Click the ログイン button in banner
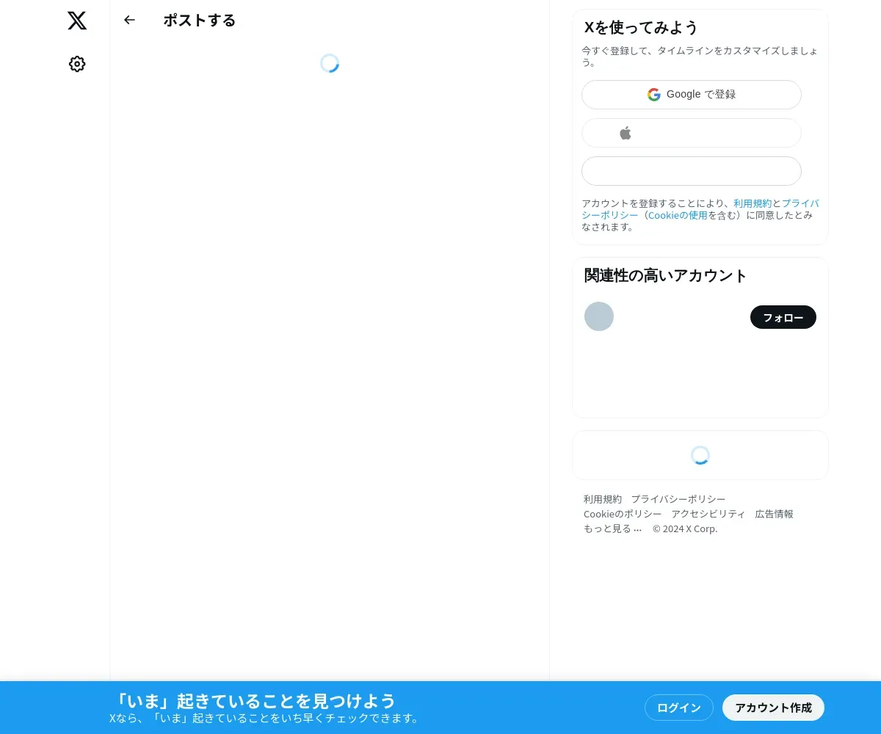Image resolution: width=881 pixels, height=734 pixels. [x=679, y=708]
